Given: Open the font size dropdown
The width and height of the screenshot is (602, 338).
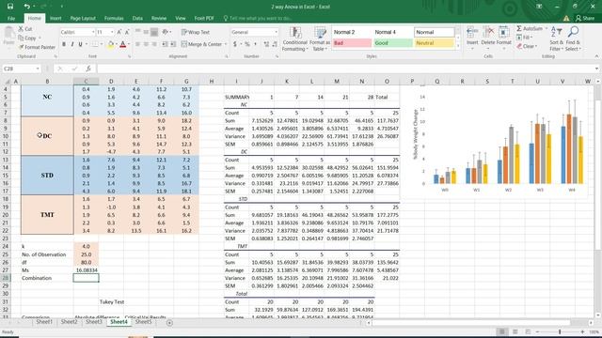Looking at the screenshot, I should 112,32.
